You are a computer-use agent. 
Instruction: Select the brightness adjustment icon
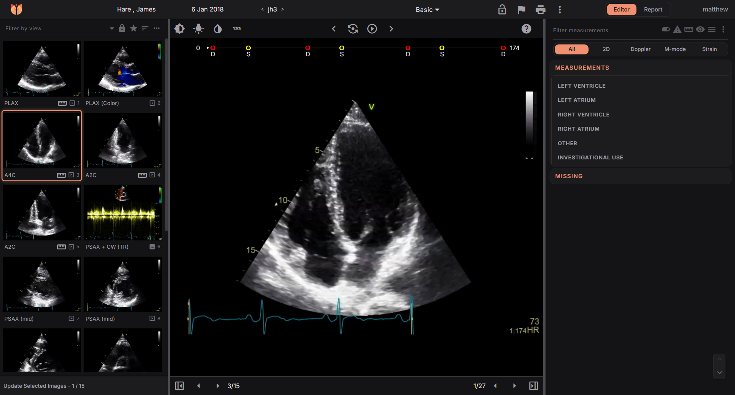click(179, 28)
